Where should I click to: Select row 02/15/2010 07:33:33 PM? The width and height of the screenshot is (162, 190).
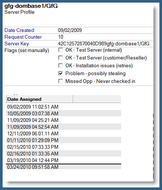click(x=64, y=147)
